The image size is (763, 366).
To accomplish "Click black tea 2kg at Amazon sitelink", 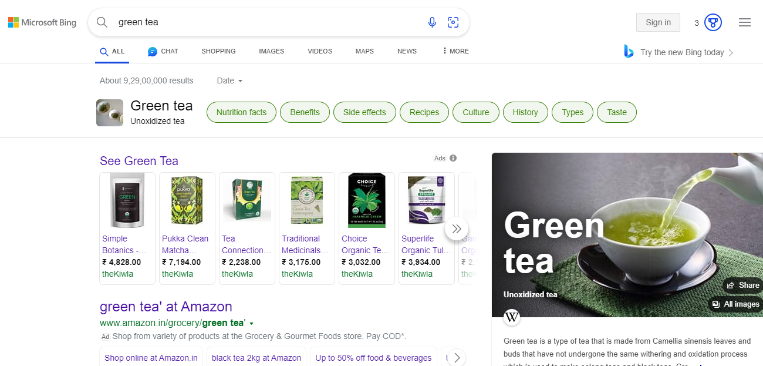I will pyautogui.click(x=256, y=358).
